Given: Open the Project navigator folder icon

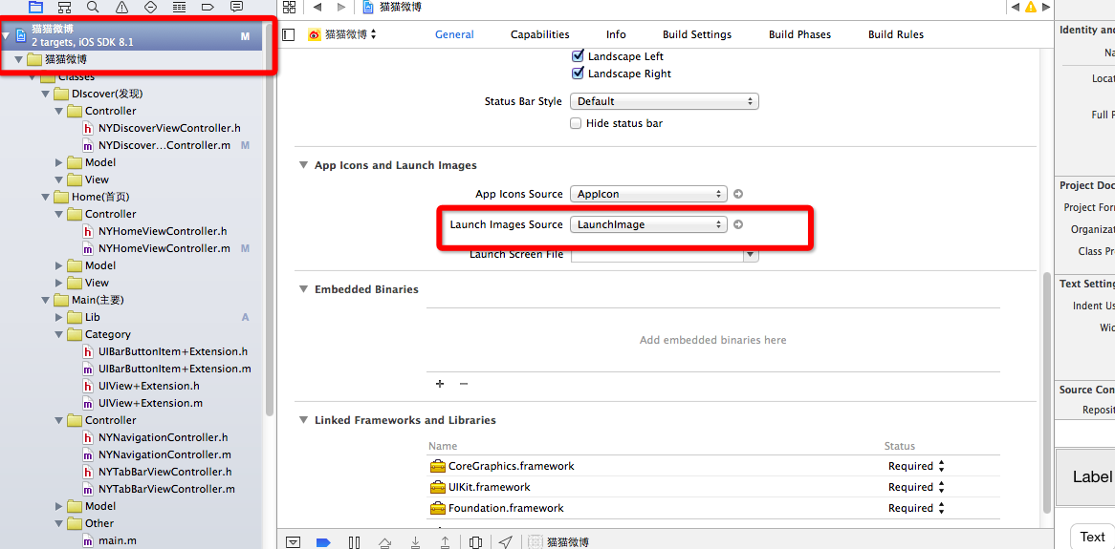Looking at the screenshot, I should [x=35, y=7].
